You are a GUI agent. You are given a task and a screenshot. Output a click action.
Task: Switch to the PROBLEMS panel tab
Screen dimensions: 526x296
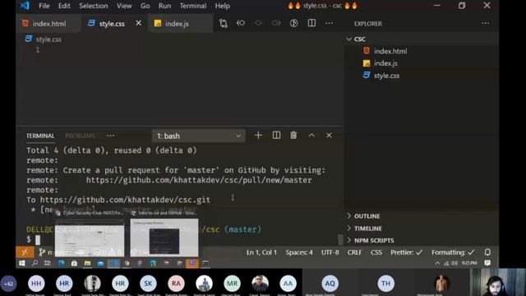click(x=81, y=136)
